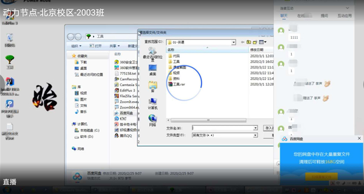Open 软件 (D:) drive in Explorer pane

click(84, 136)
